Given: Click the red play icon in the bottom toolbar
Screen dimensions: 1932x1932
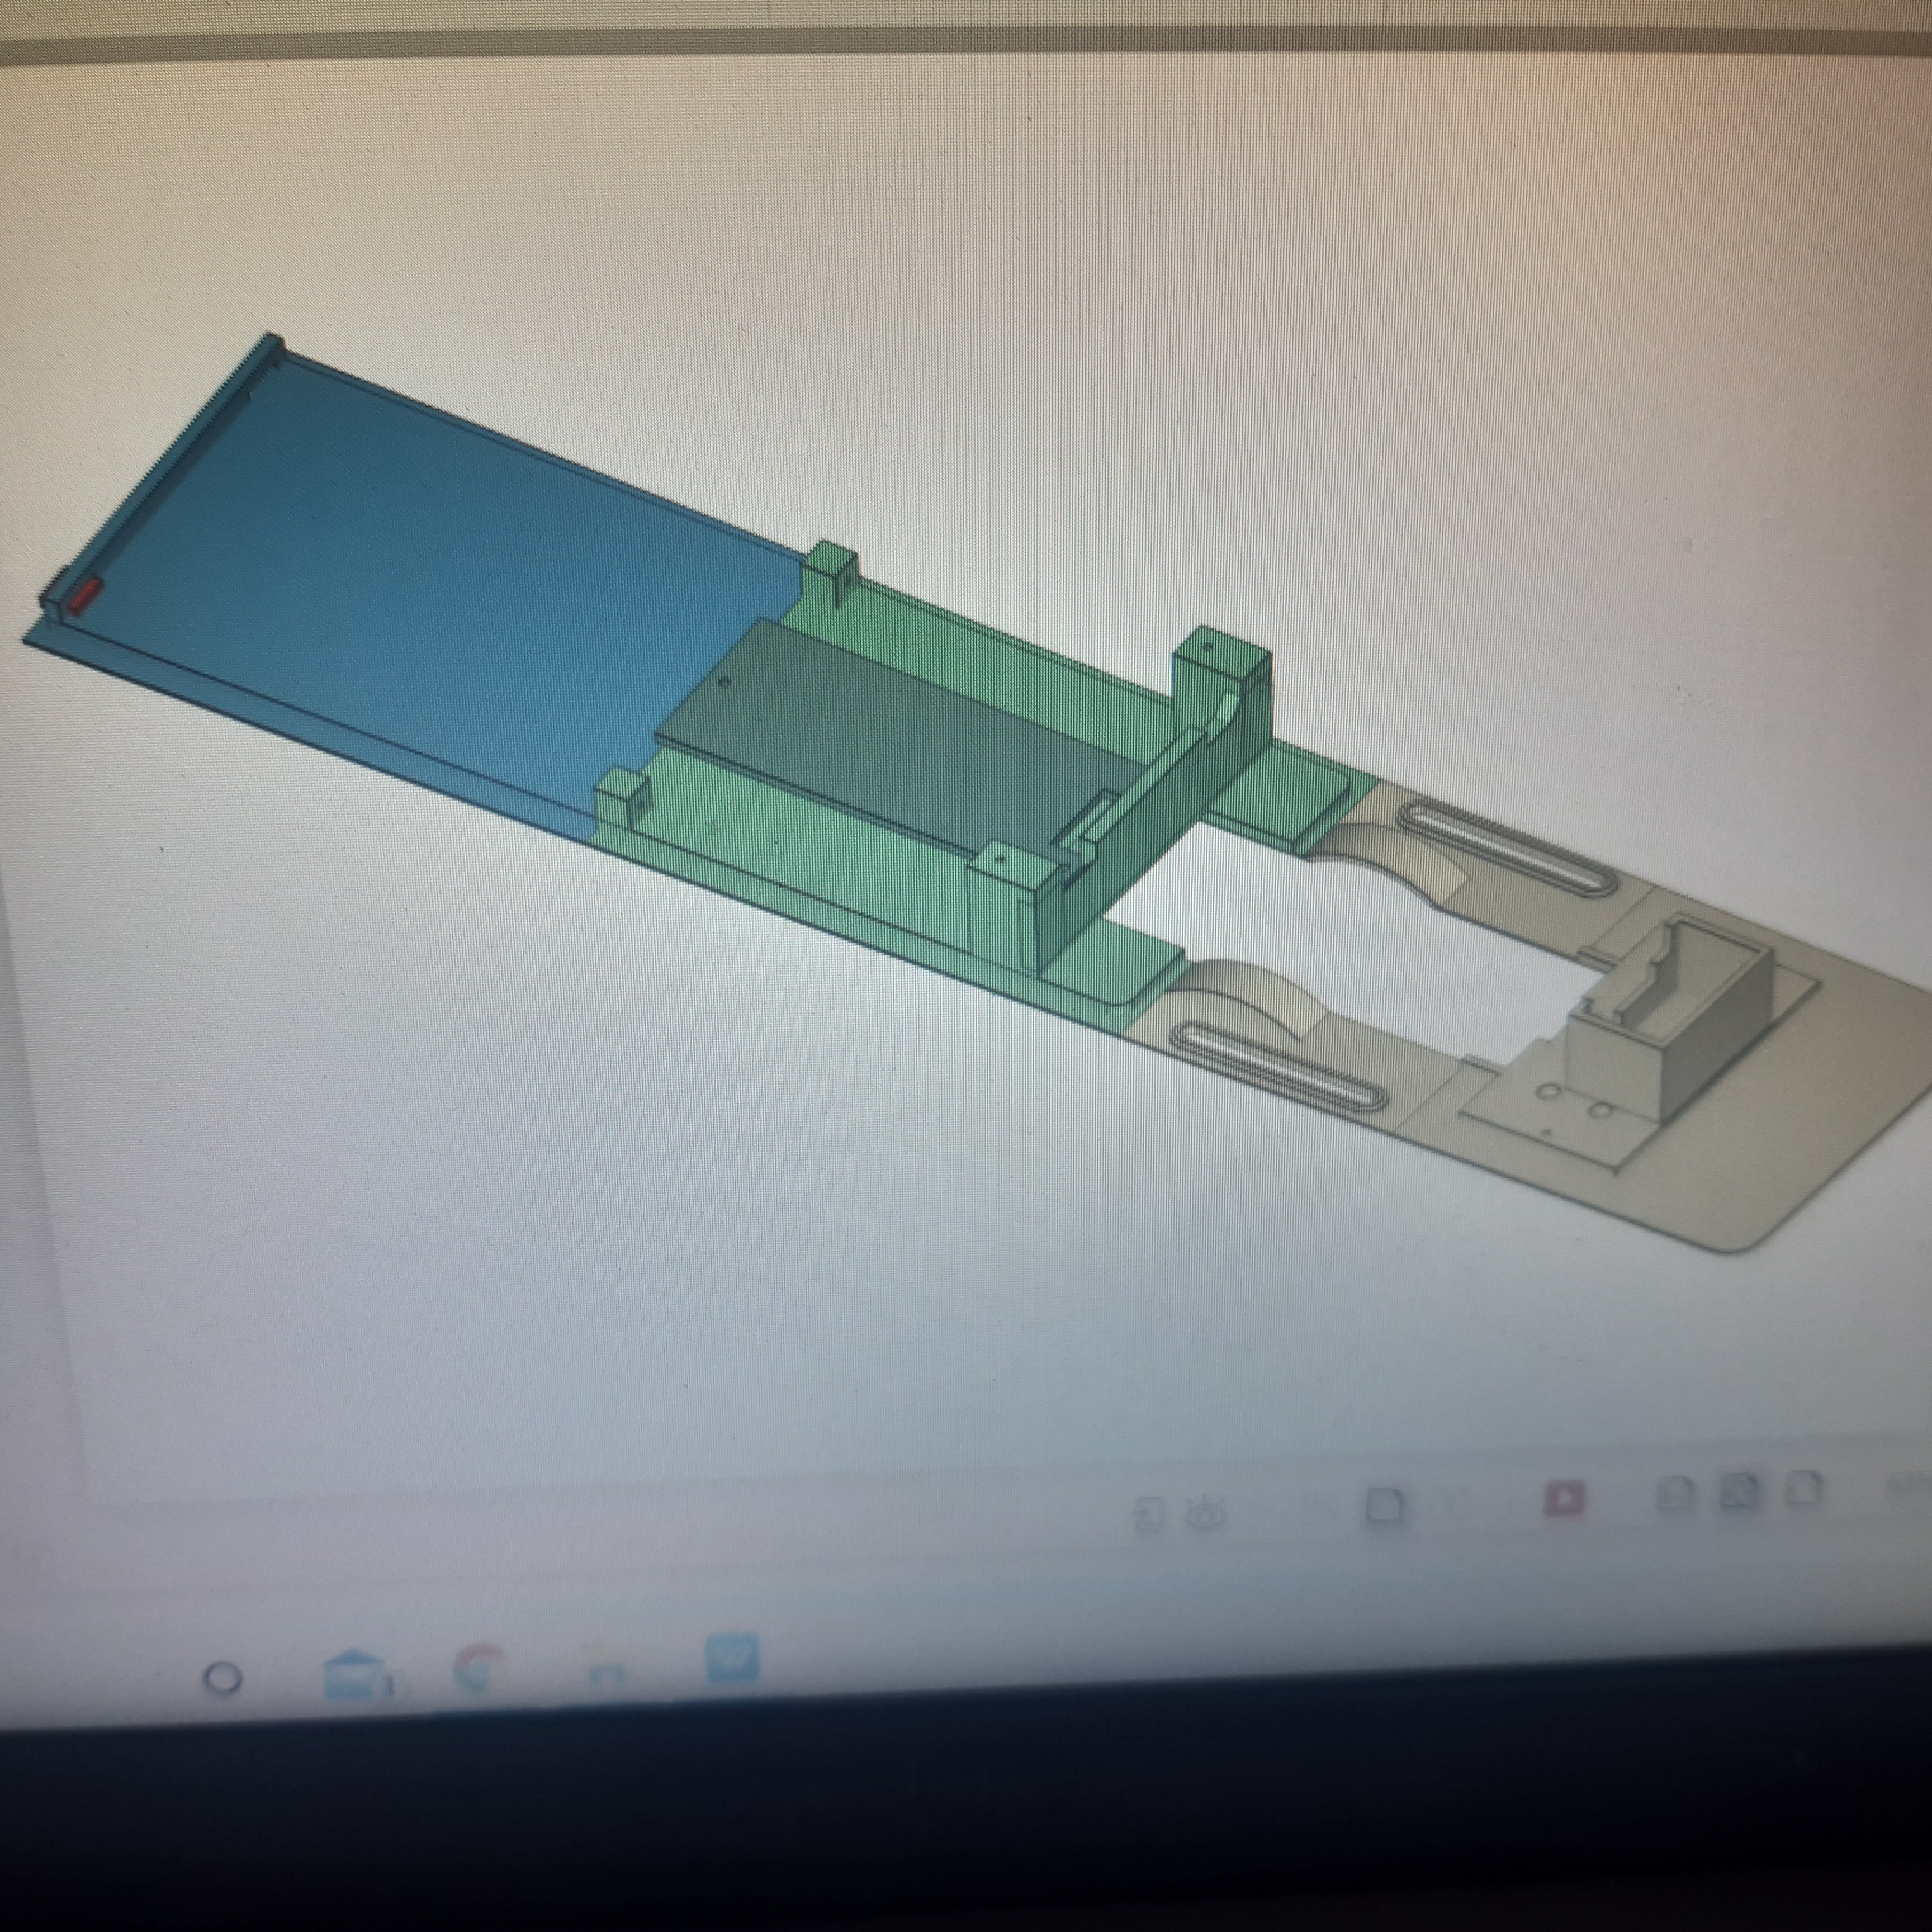Looking at the screenshot, I should point(1565,1497).
